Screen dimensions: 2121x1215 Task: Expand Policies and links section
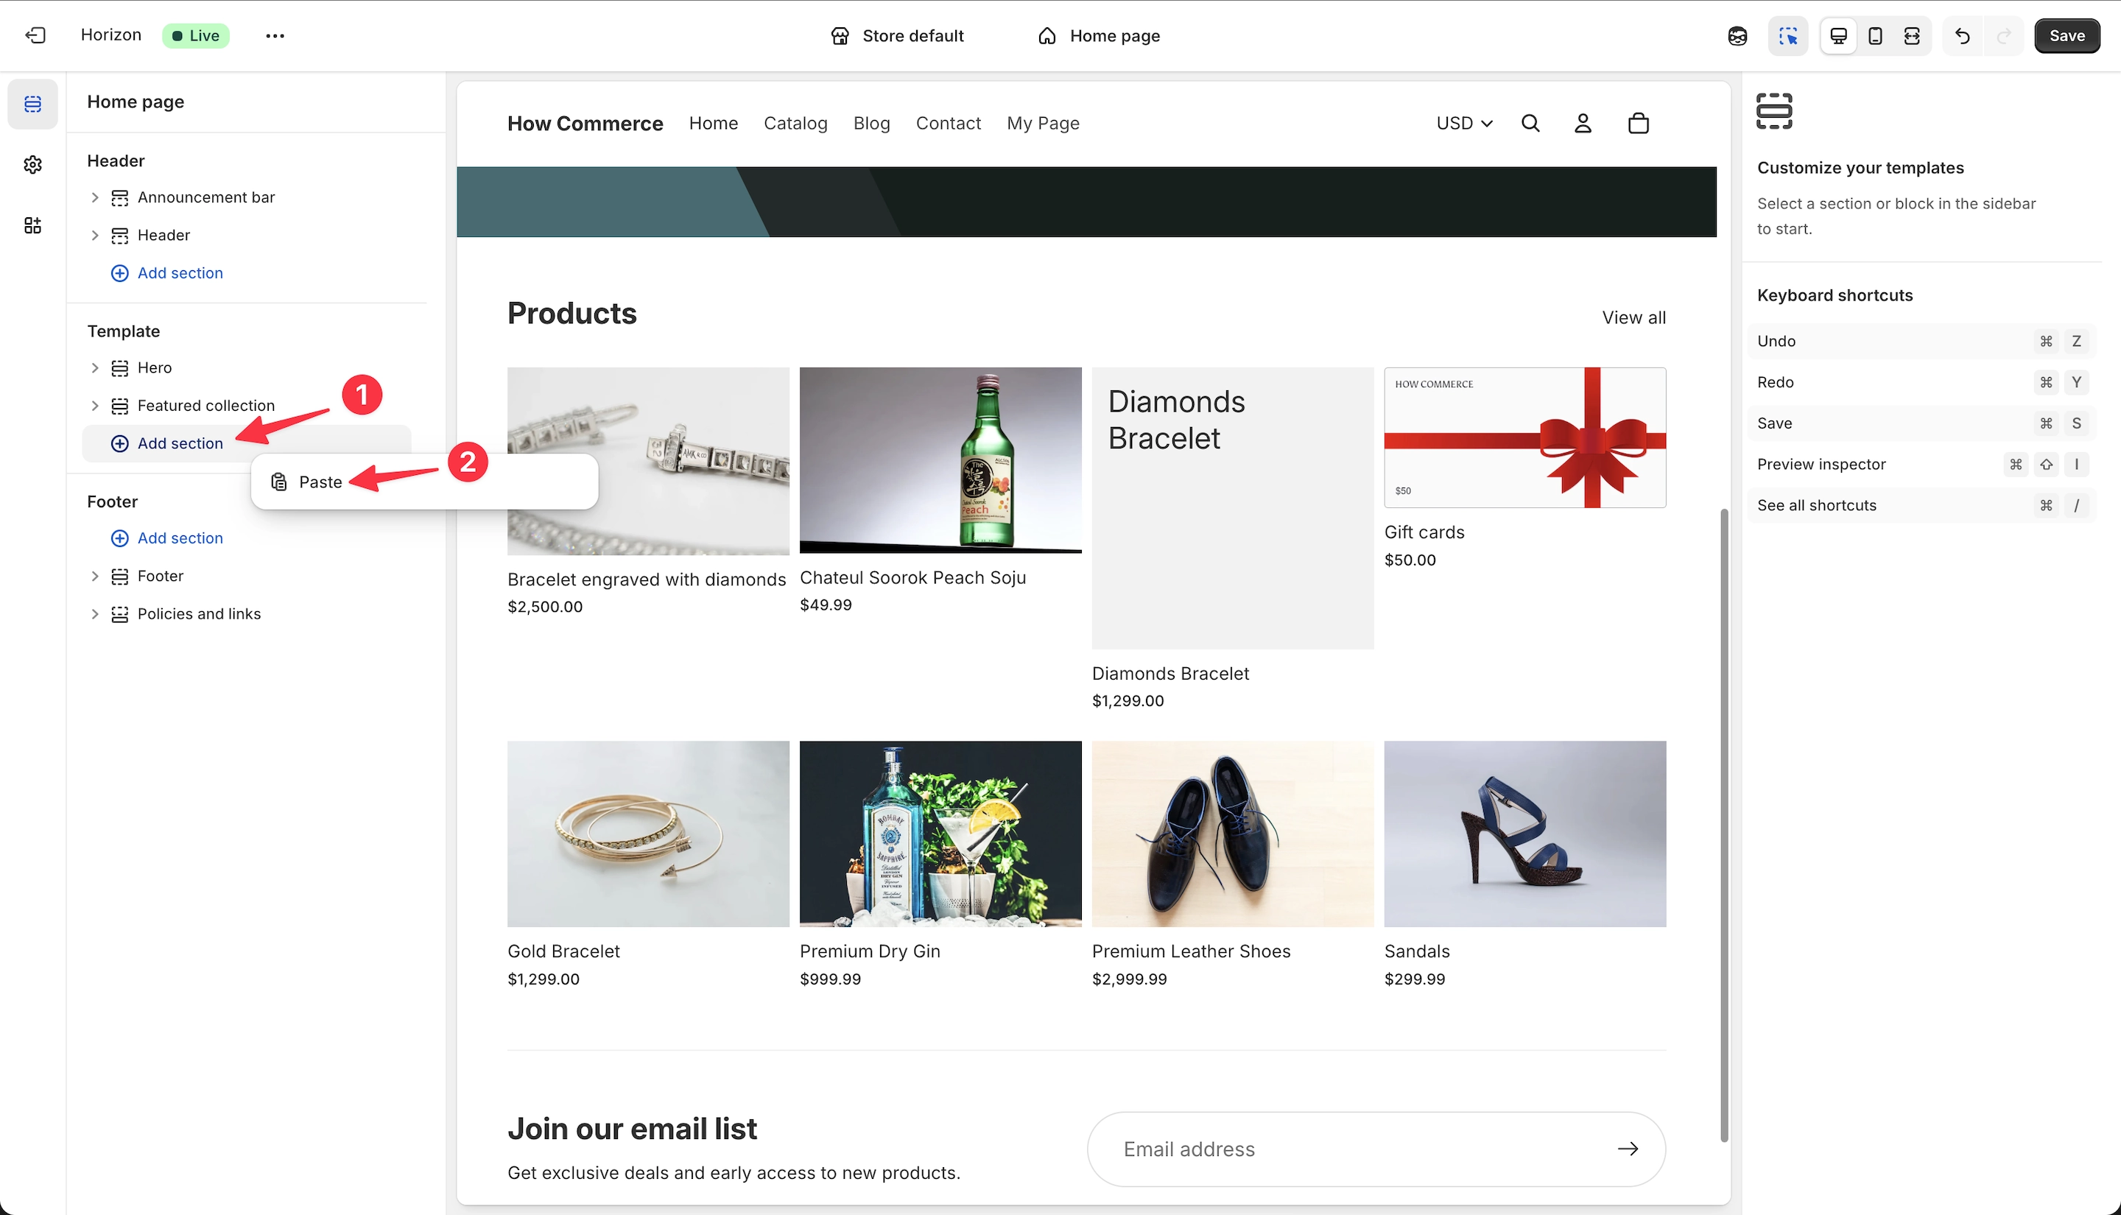tap(94, 613)
